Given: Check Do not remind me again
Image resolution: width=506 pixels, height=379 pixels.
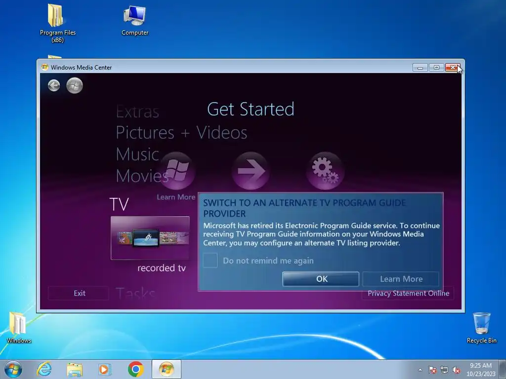Looking at the screenshot, I should (210, 261).
